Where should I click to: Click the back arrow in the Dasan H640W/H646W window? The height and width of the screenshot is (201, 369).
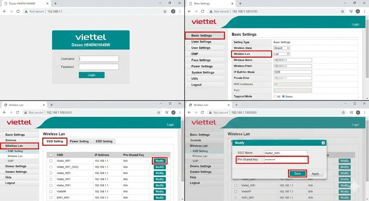pyautogui.click(x=4, y=11)
